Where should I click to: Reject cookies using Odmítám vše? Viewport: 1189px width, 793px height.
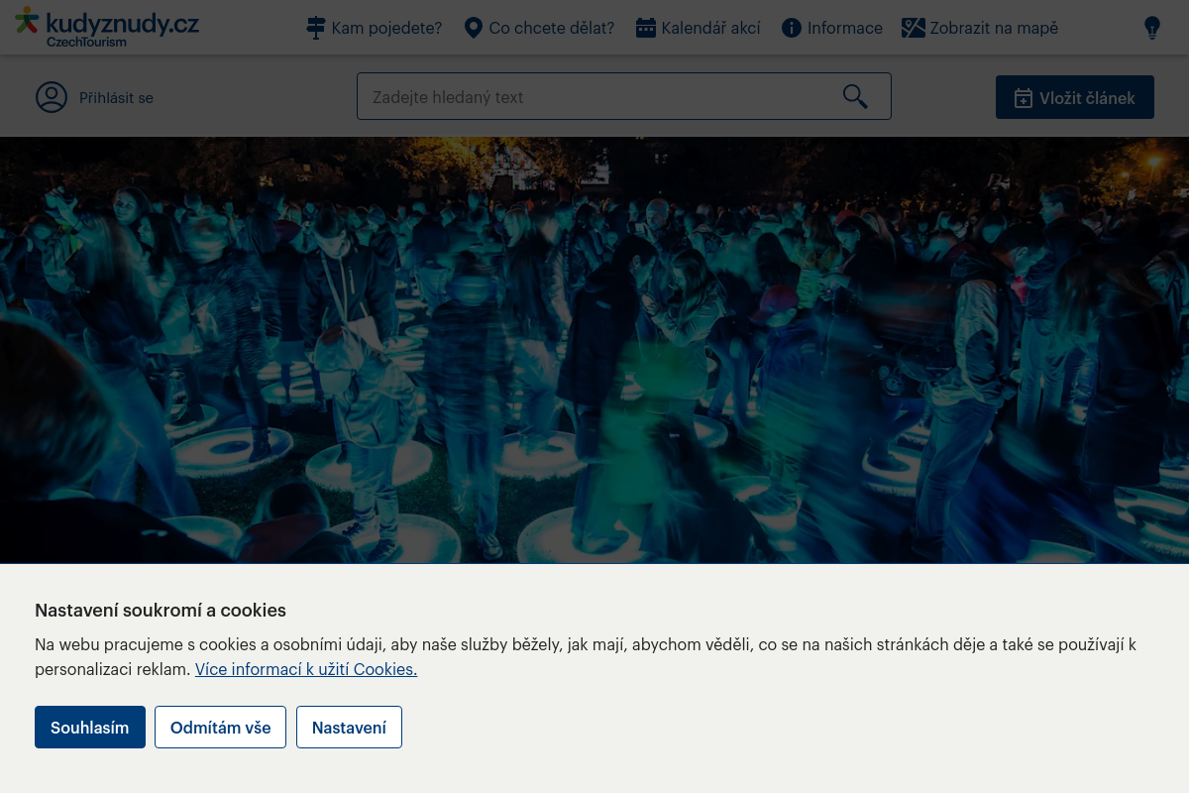coord(220,727)
